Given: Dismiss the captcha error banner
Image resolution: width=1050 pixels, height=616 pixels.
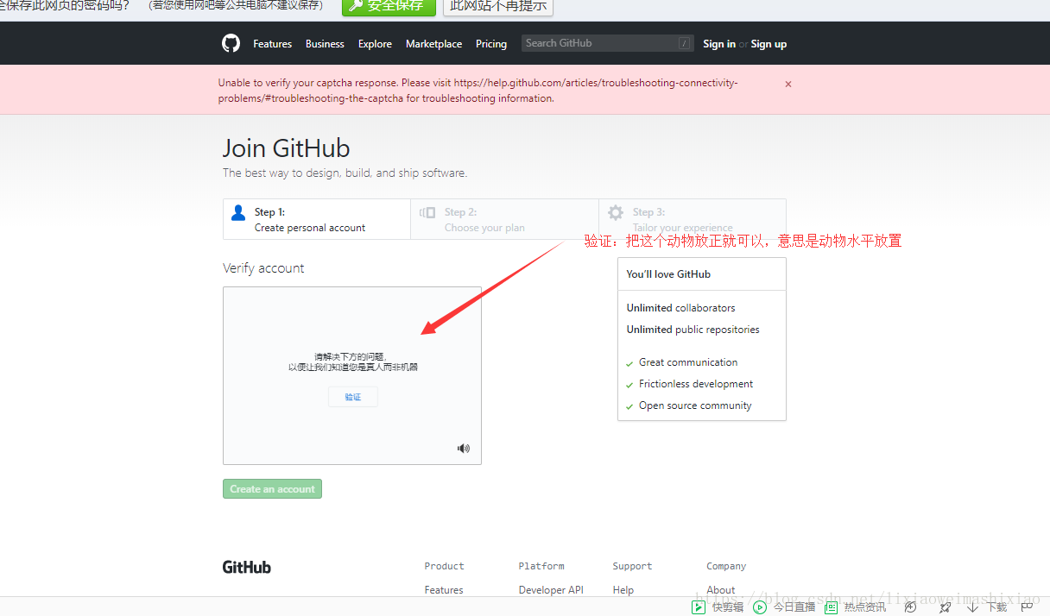Looking at the screenshot, I should click(787, 84).
